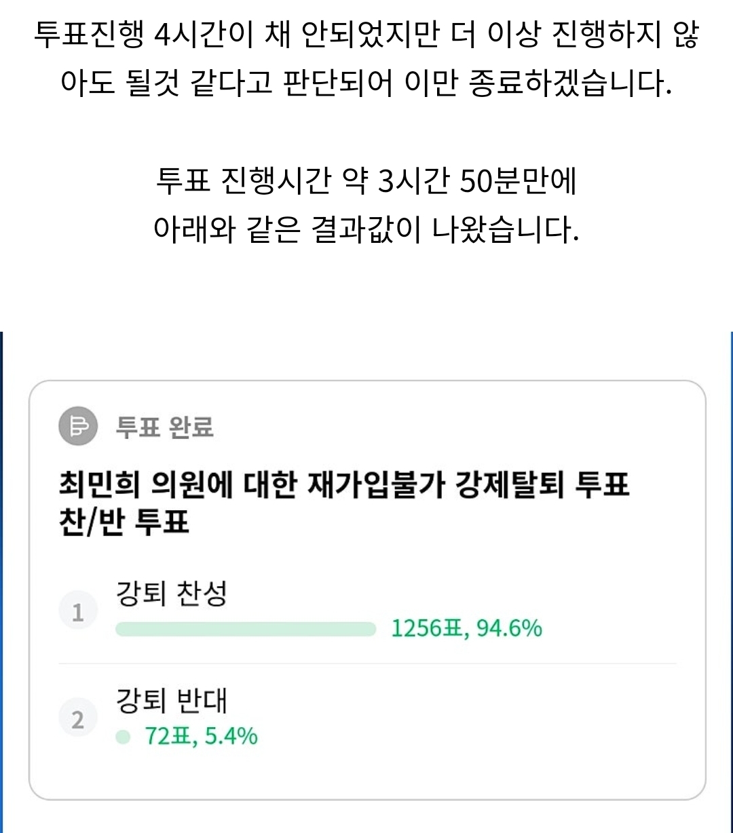Click the green 강퇴 찬성 progress bar
733x833 pixels.
246,629
